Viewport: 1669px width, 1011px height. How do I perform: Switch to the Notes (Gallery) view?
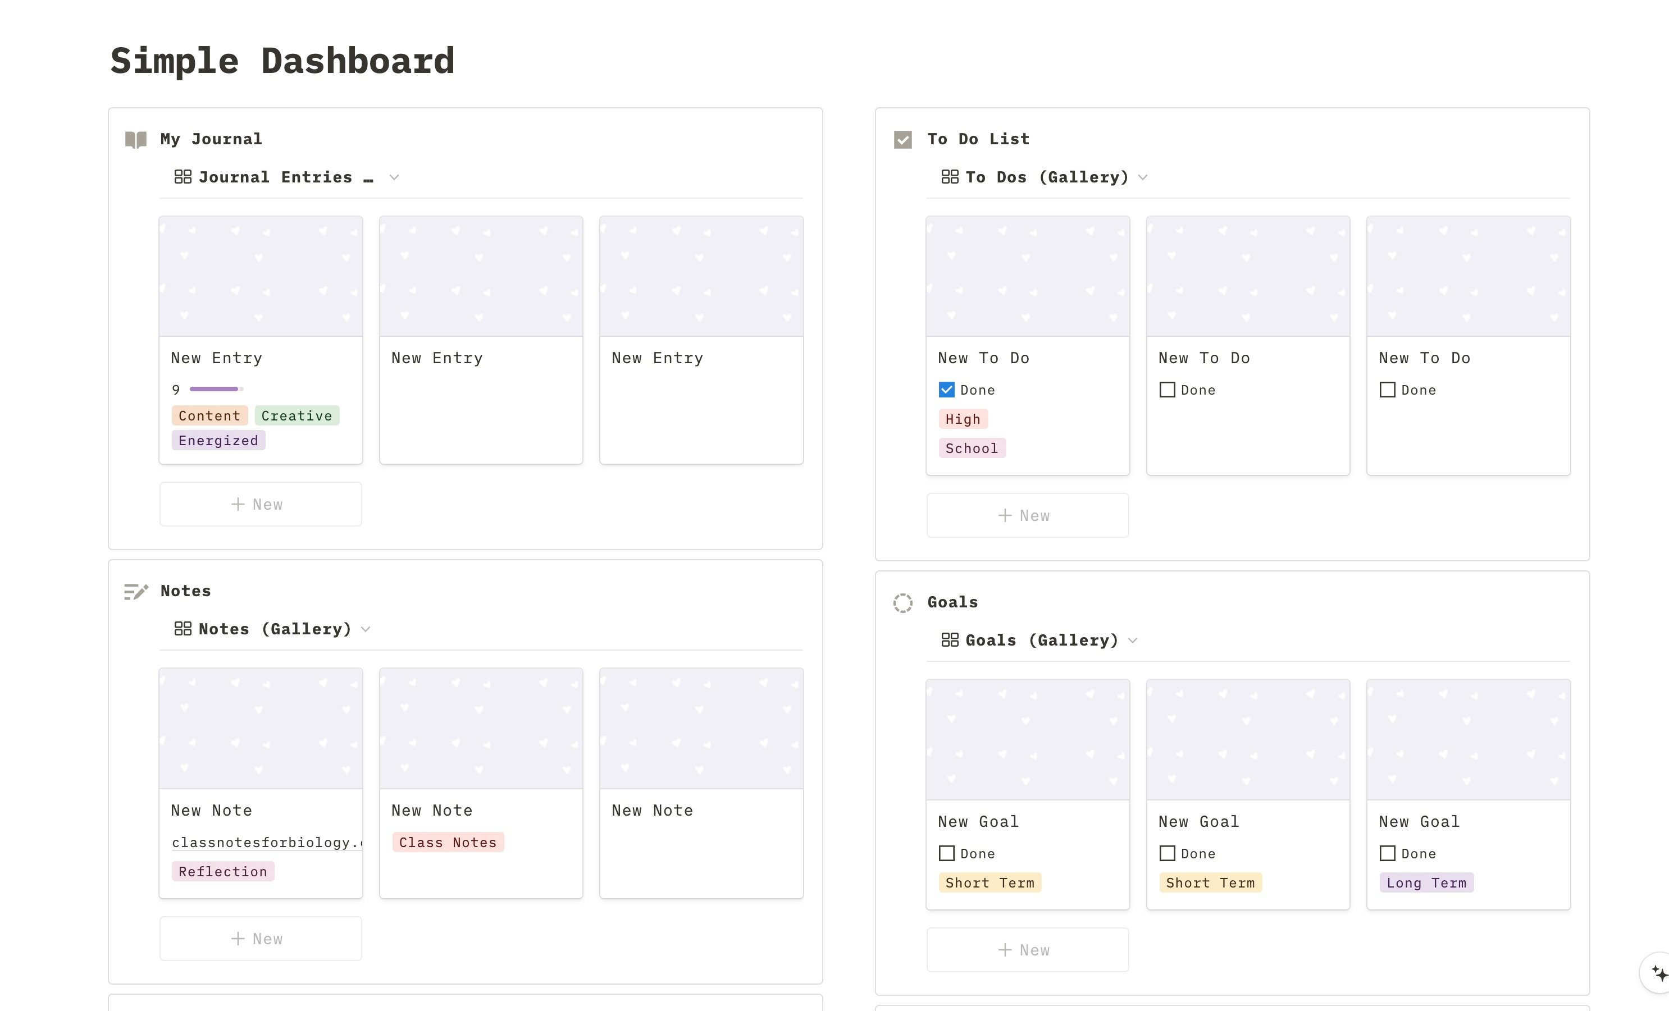point(274,628)
